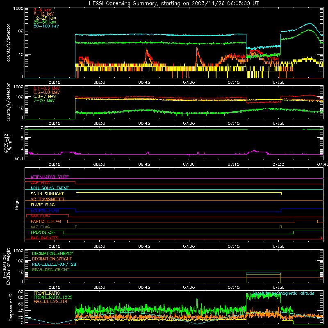The height and width of the screenshot is (328, 328).
Task: Select the BAD_PACKETS flag label
Action: point(45,238)
